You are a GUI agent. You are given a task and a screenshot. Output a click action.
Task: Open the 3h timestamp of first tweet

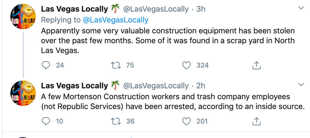coord(201,9)
